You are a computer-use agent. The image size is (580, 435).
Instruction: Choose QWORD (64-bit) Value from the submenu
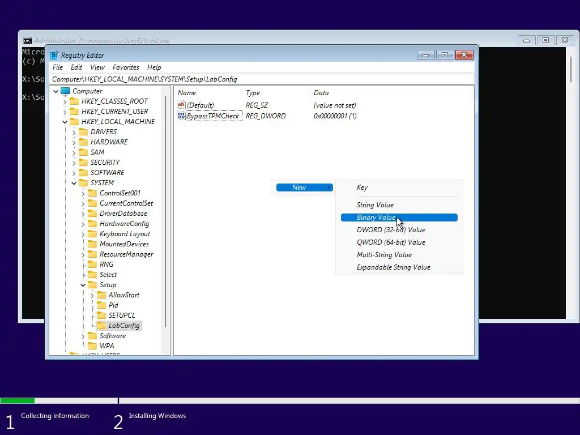399,242
